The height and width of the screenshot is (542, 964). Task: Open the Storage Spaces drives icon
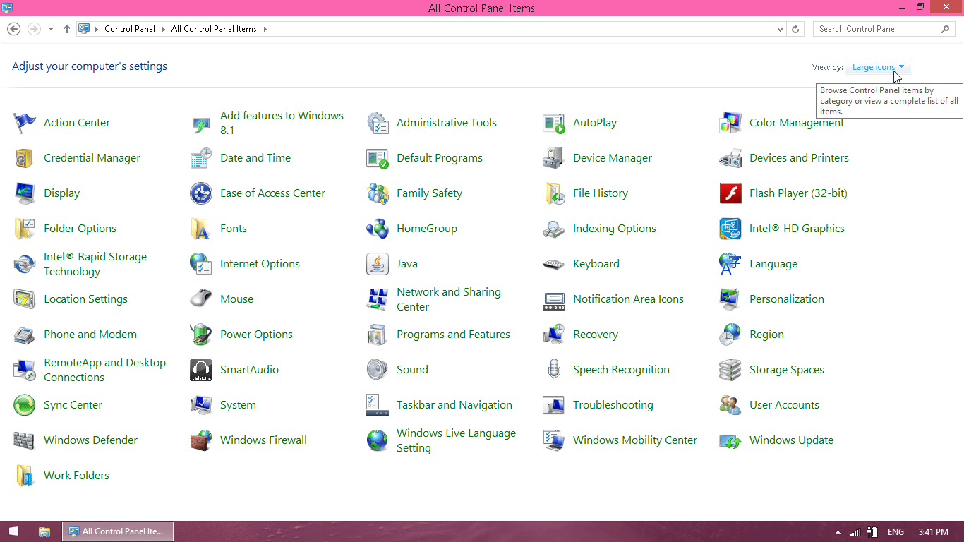click(x=730, y=370)
